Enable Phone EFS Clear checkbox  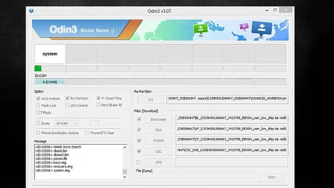(87, 133)
